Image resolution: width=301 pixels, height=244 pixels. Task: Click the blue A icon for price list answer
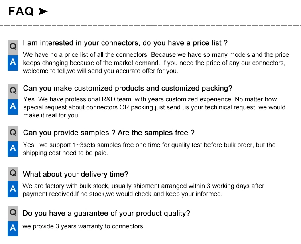[x=13, y=63]
